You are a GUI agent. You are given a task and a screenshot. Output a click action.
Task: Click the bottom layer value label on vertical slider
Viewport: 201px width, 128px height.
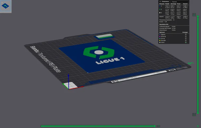point(194,114)
